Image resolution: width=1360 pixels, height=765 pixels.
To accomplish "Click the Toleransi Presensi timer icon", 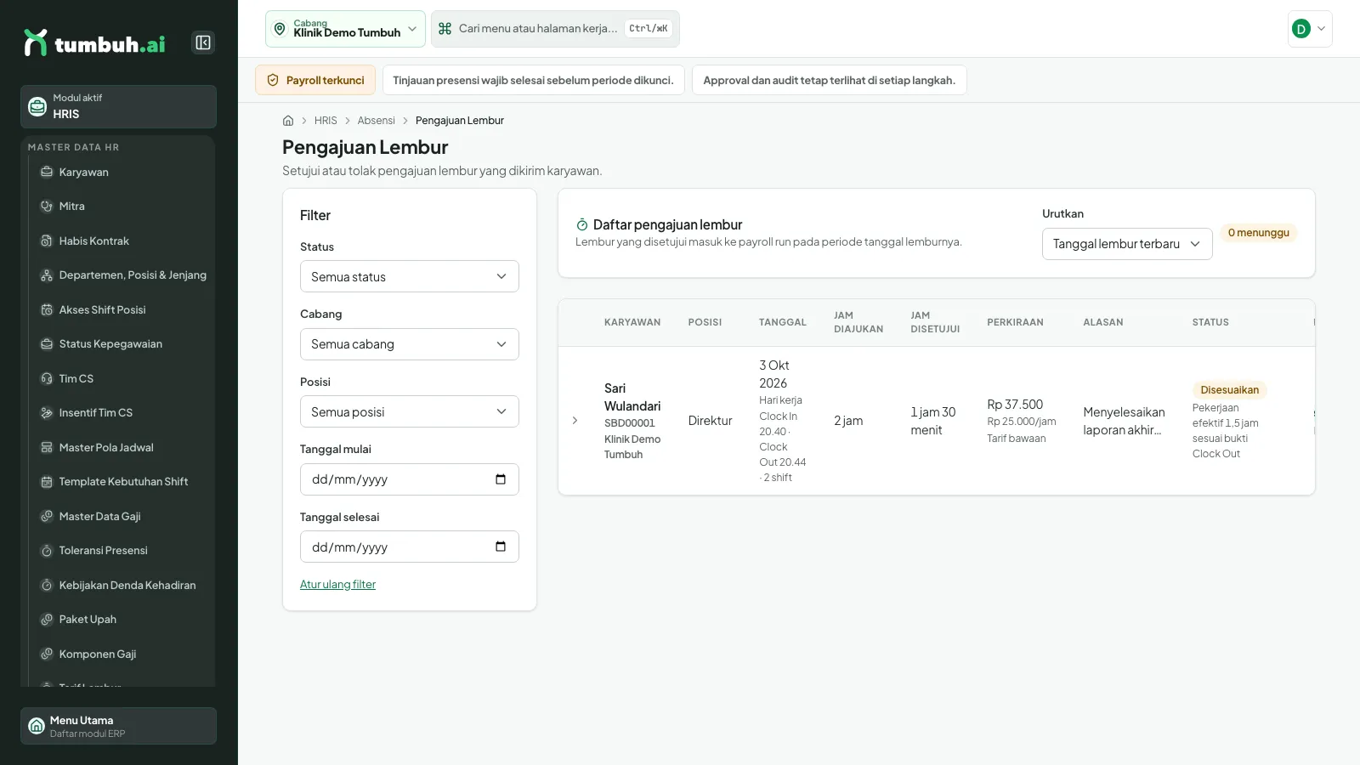I will [47, 550].
